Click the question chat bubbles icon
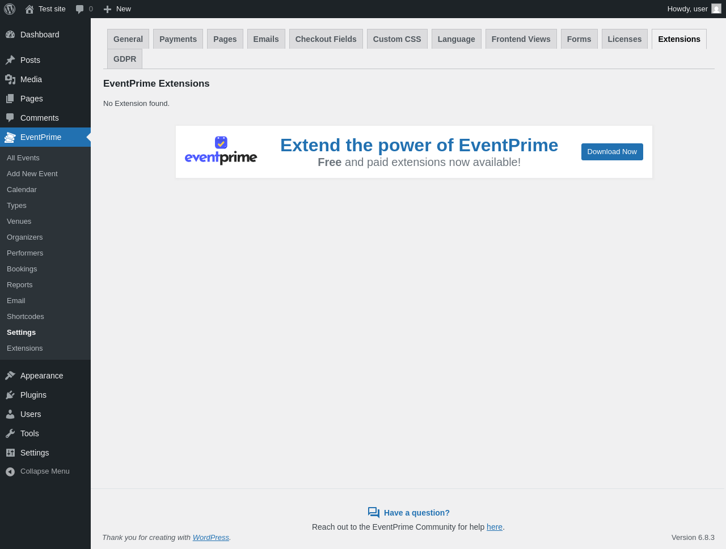 [374, 513]
